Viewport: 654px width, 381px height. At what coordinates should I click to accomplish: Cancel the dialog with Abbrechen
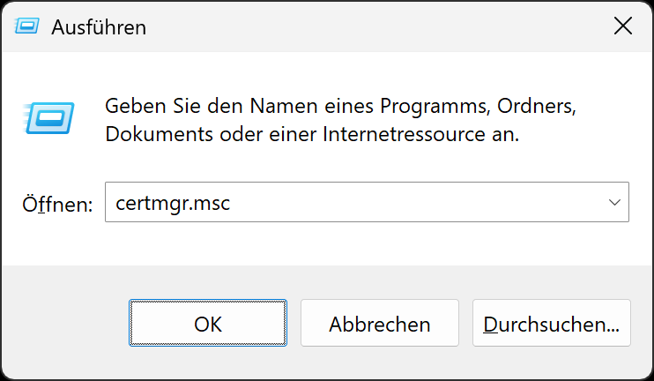[x=379, y=324]
